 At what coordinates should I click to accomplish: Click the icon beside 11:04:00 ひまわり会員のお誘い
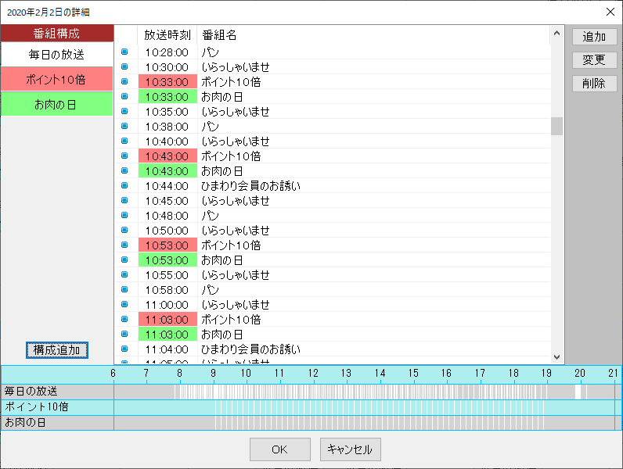[x=124, y=349]
